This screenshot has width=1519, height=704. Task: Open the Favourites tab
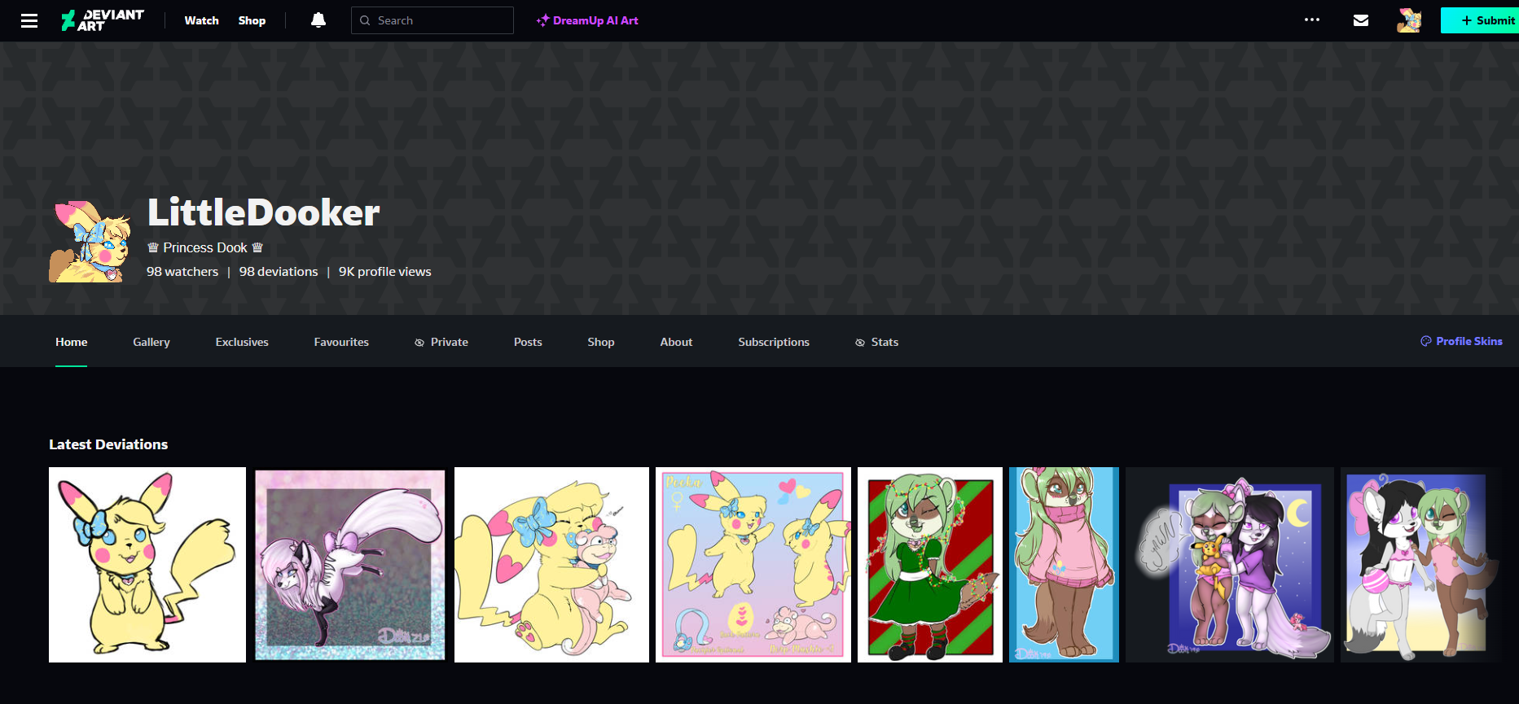pyautogui.click(x=341, y=342)
